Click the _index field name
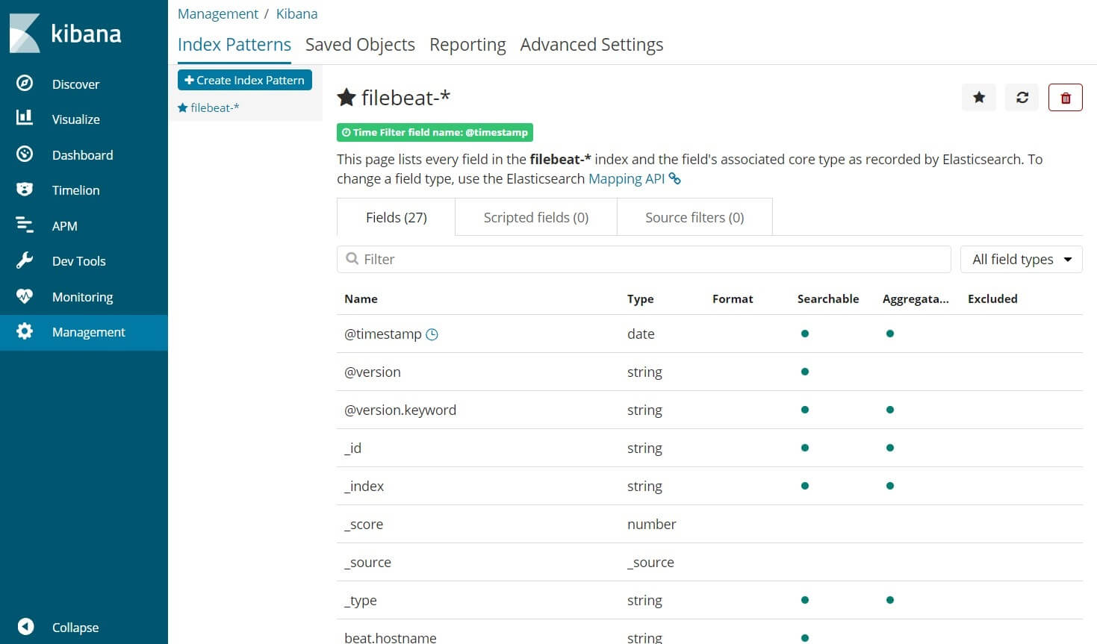 (x=364, y=487)
